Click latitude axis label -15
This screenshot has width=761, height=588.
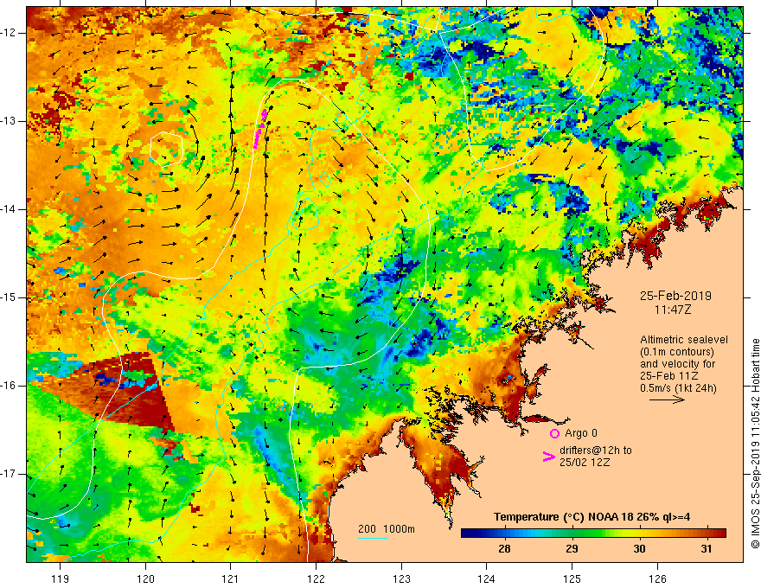pos(9,297)
